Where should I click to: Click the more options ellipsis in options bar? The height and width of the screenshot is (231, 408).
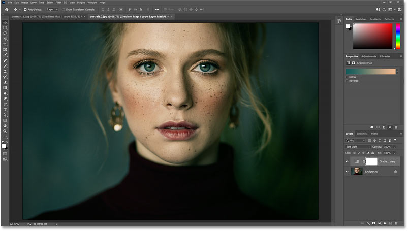point(157,9)
